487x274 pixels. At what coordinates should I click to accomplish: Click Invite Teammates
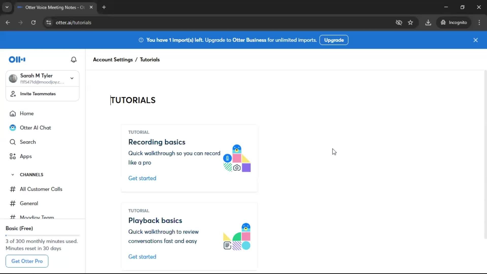[x=38, y=94]
